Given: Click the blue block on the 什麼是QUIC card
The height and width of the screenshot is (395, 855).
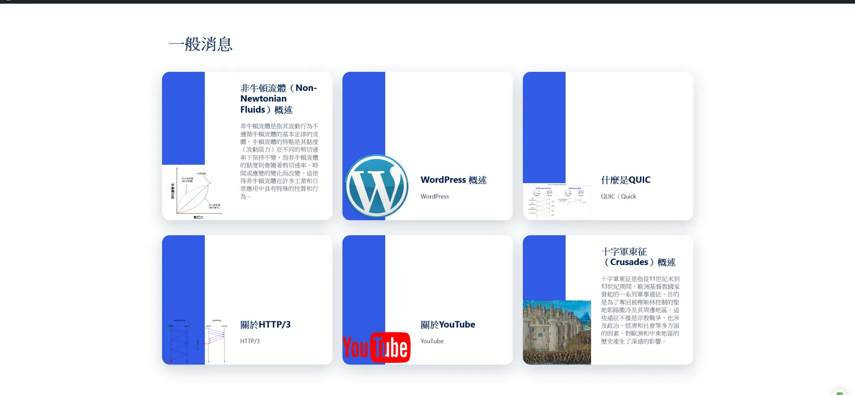Looking at the screenshot, I should point(544,127).
